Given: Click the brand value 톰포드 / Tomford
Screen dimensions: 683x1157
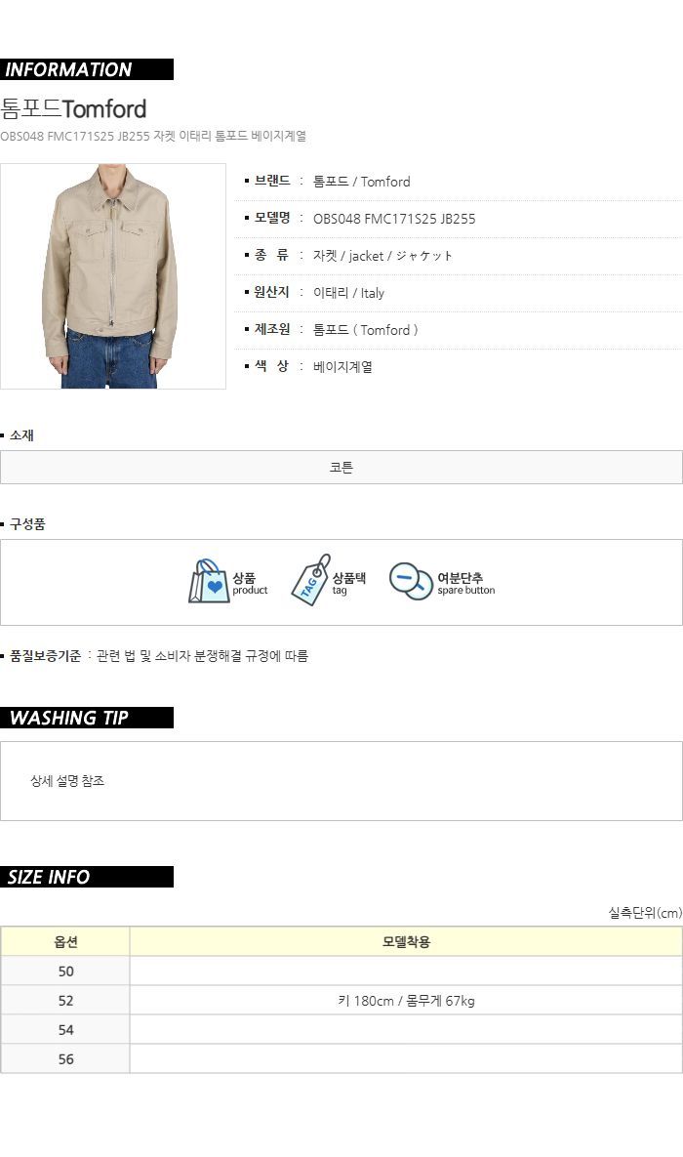Looking at the screenshot, I should click(361, 182).
